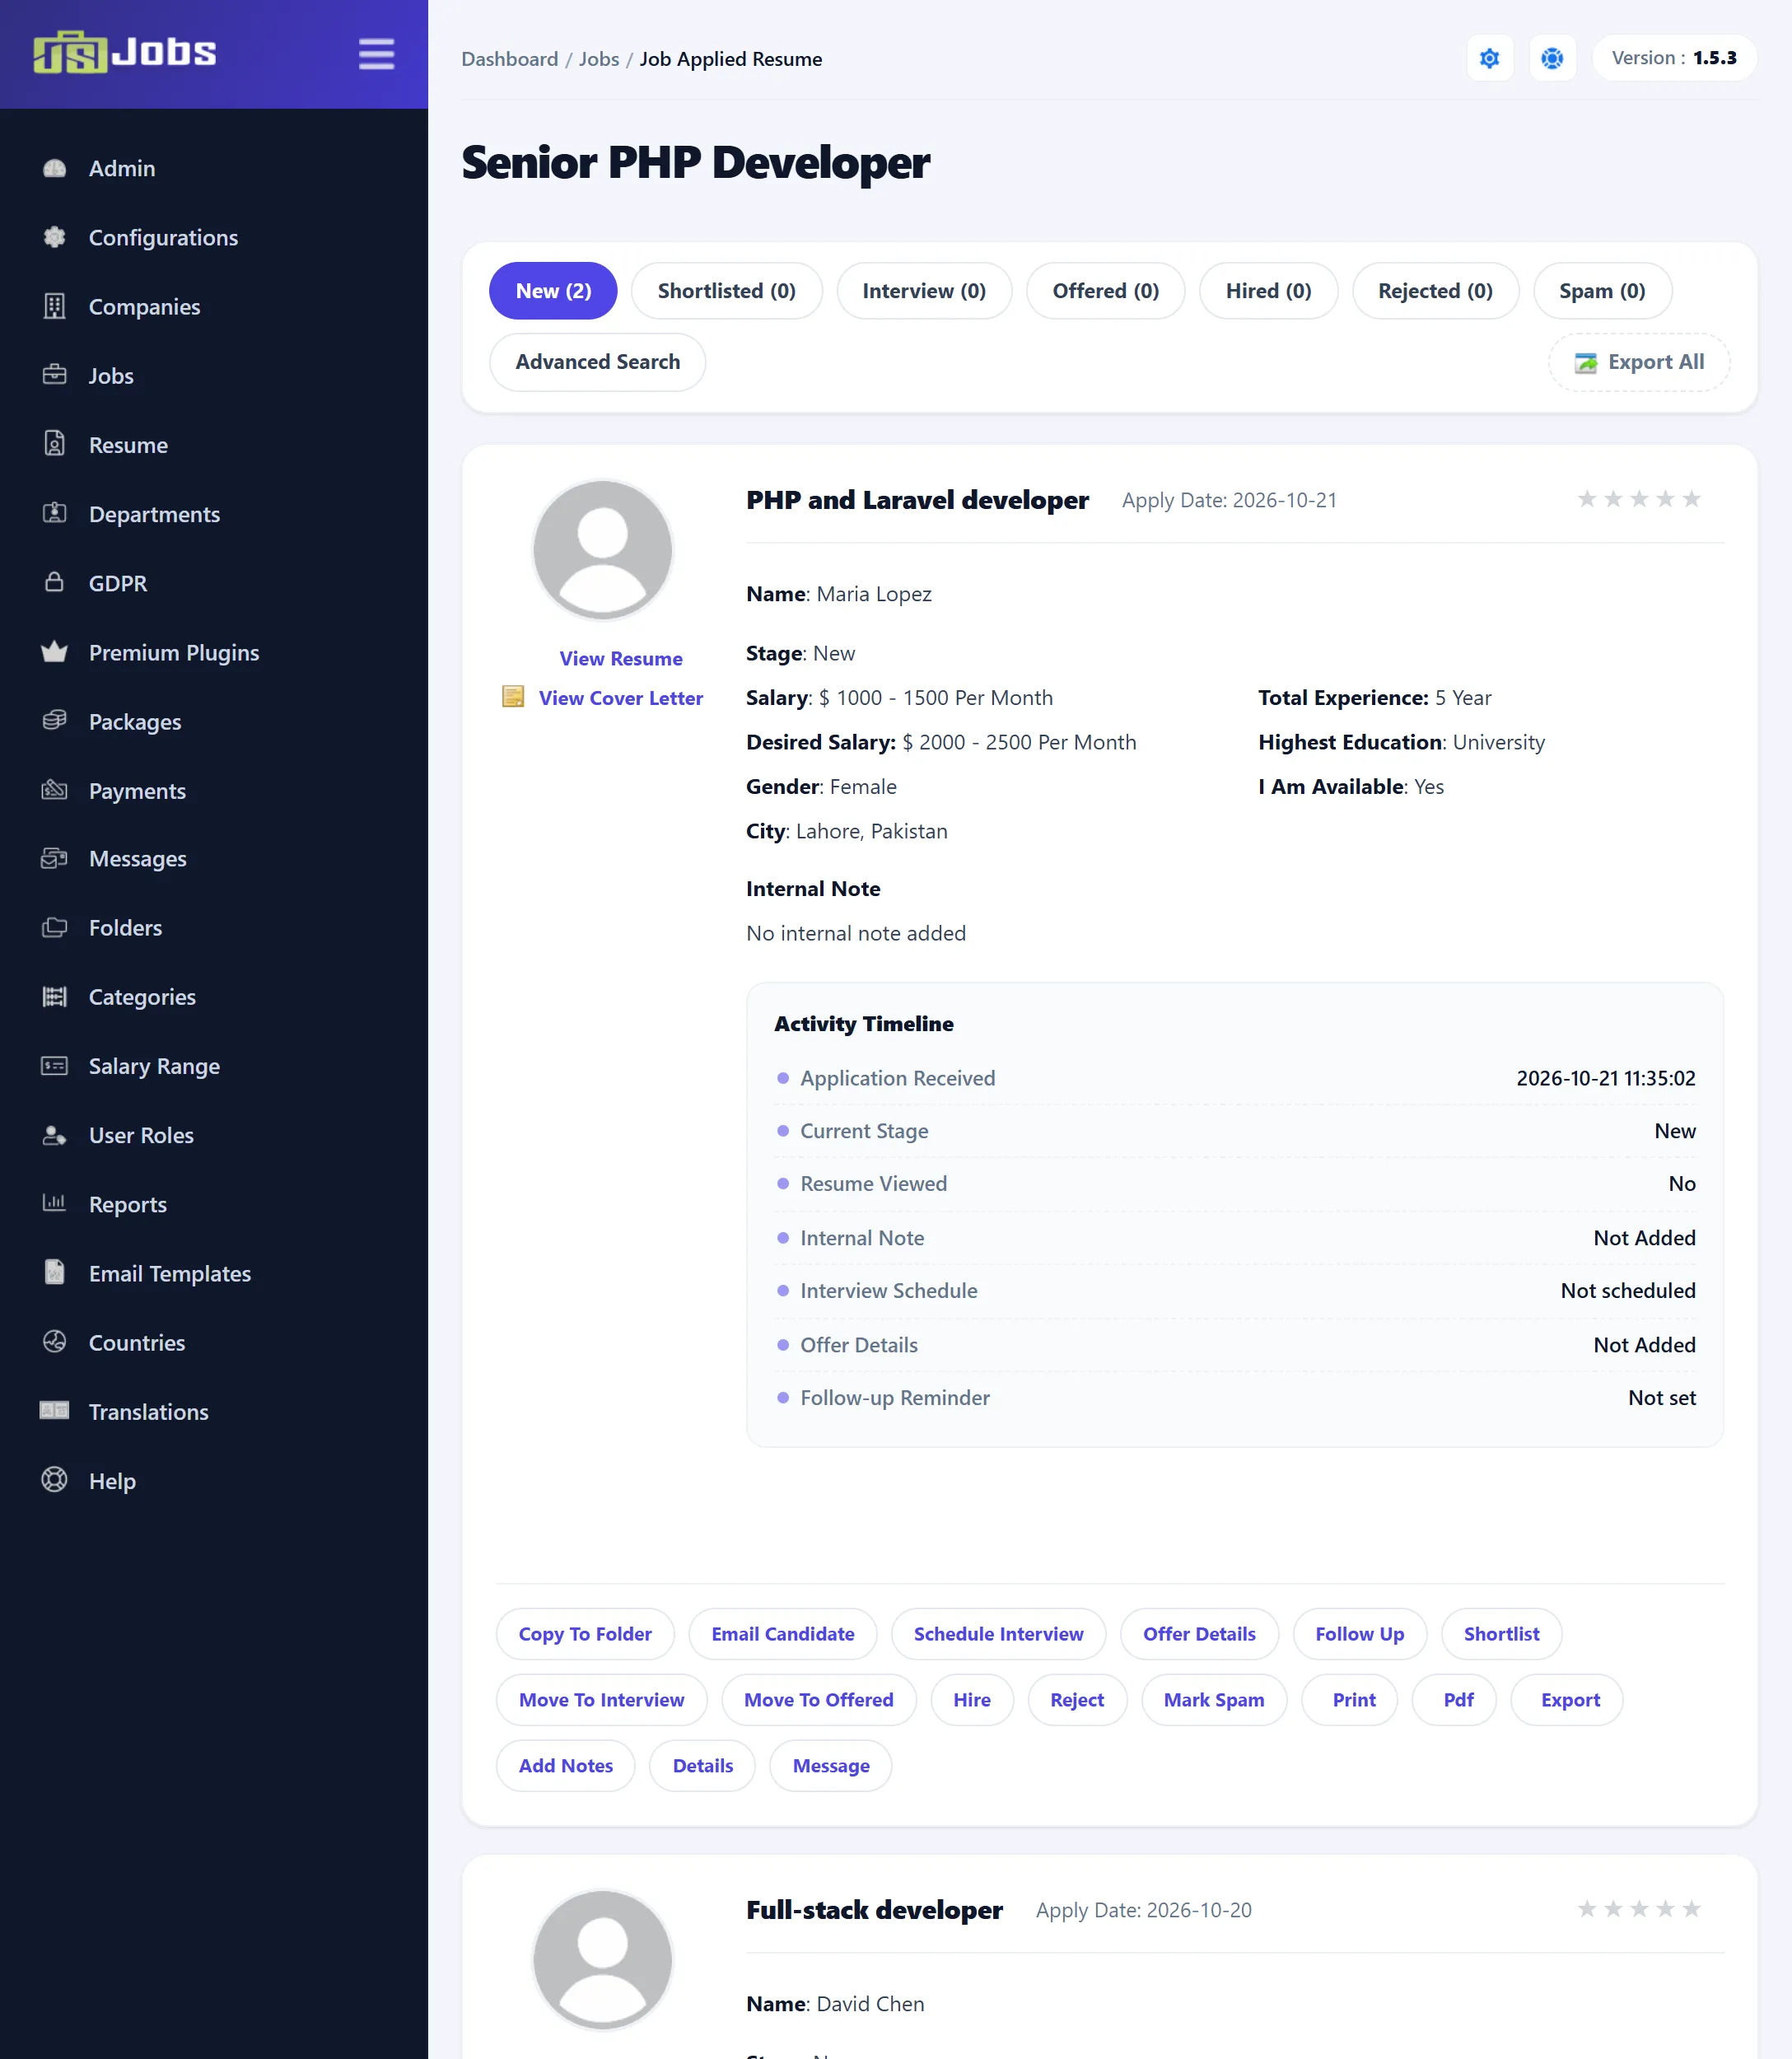Image resolution: width=1792 pixels, height=2059 pixels.
Task: Rate Maria Lopez's application five stars
Action: coord(1691,499)
